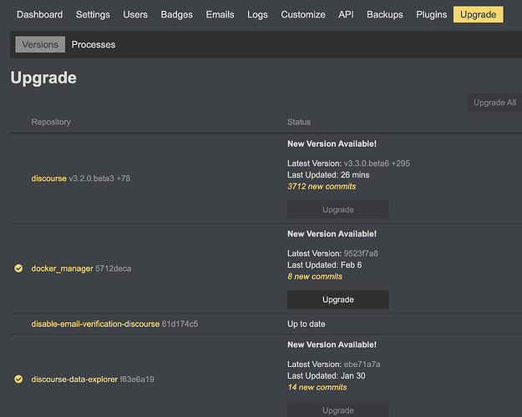Viewport: 522px width, 417px height.
Task: Click the Status column header
Action: (299, 122)
